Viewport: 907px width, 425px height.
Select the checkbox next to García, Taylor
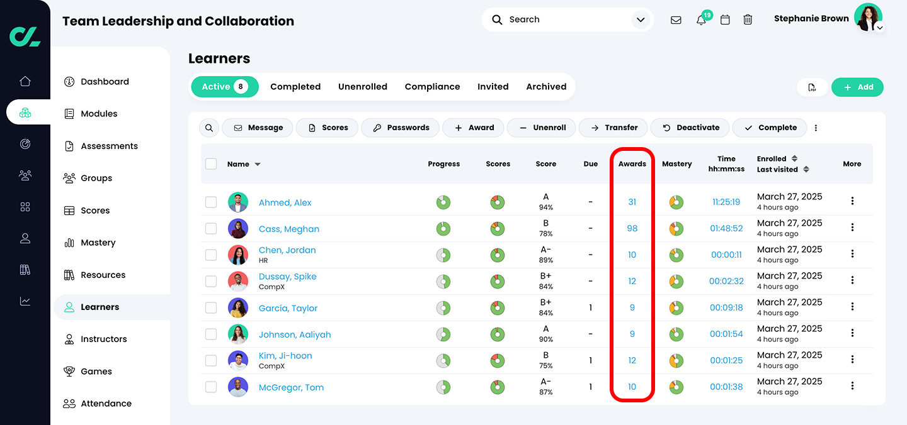(211, 308)
